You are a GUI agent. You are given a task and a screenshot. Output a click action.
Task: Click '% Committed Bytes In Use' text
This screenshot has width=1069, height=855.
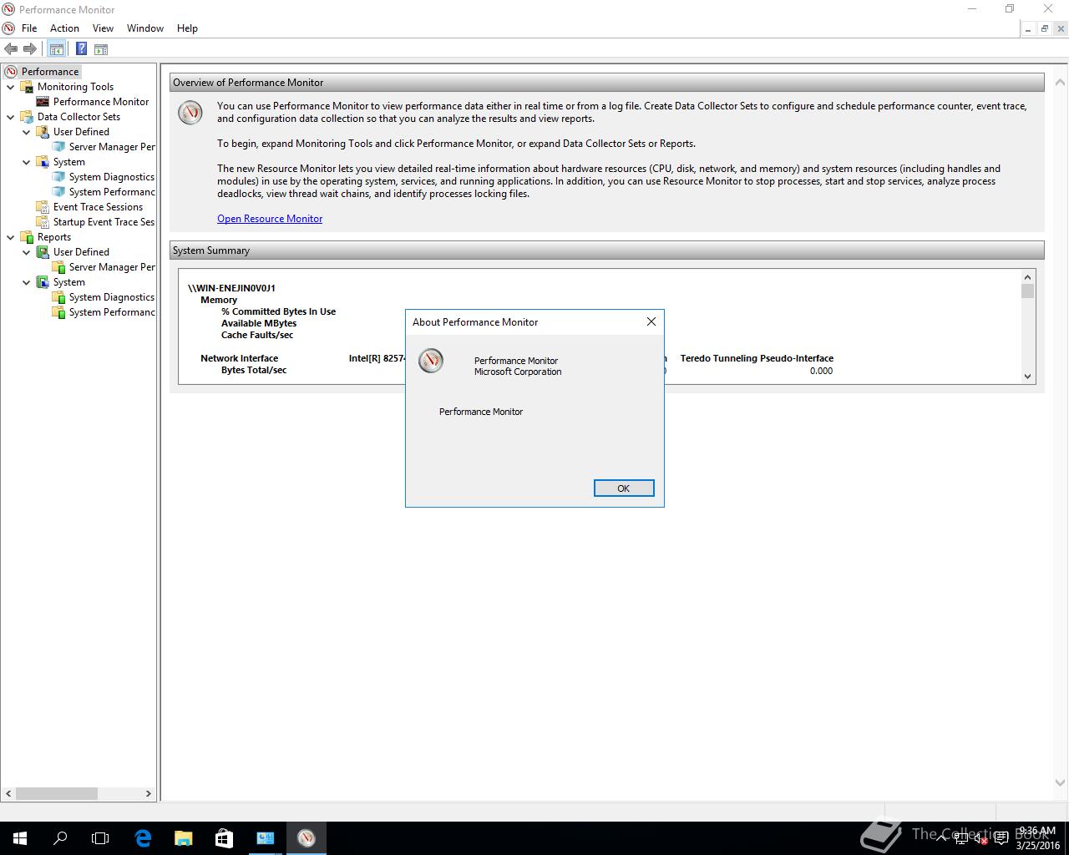tap(278, 311)
